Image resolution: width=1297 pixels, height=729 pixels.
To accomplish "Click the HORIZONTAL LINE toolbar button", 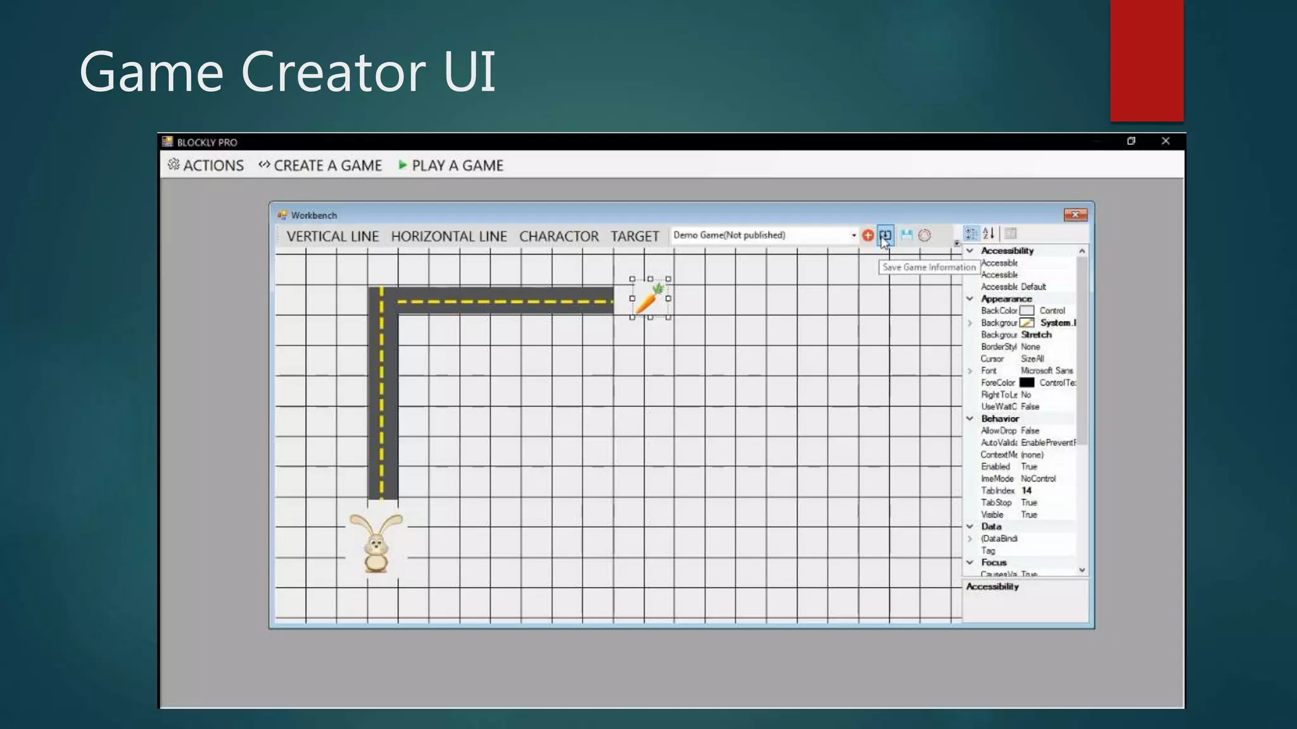I will 449,236.
